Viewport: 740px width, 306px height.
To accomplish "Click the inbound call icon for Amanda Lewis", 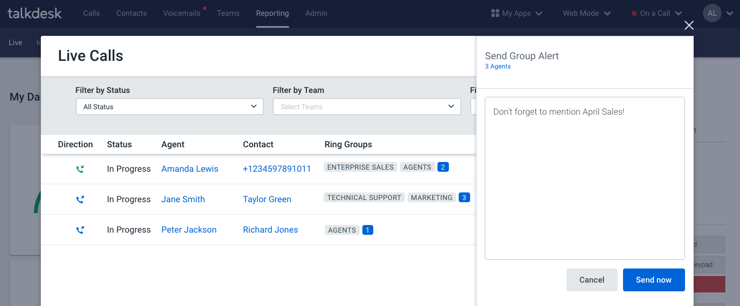I will coord(80,169).
